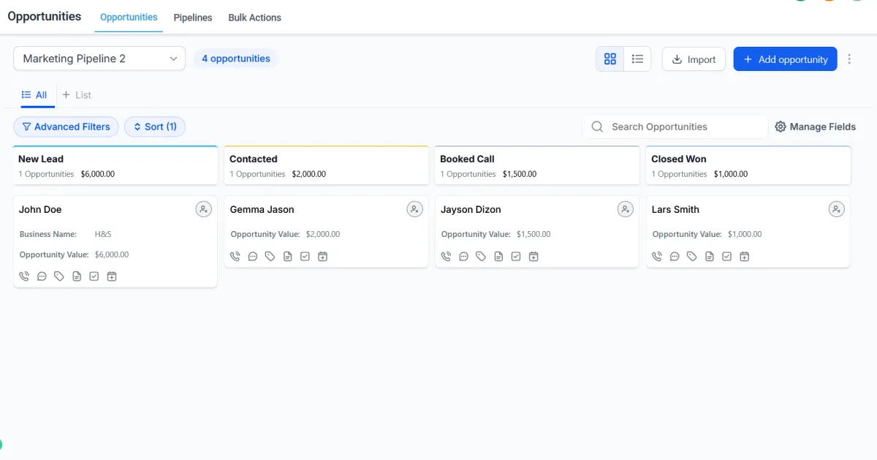This screenshot has height=460, width=877.
Task: Click unassigned owner avatar on John Doe card
Action: click(203, 209)
